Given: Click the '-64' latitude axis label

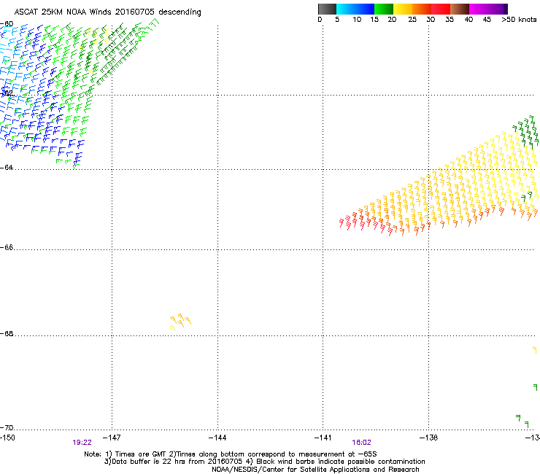Looking at the screenshot, I should click(7, 167).
